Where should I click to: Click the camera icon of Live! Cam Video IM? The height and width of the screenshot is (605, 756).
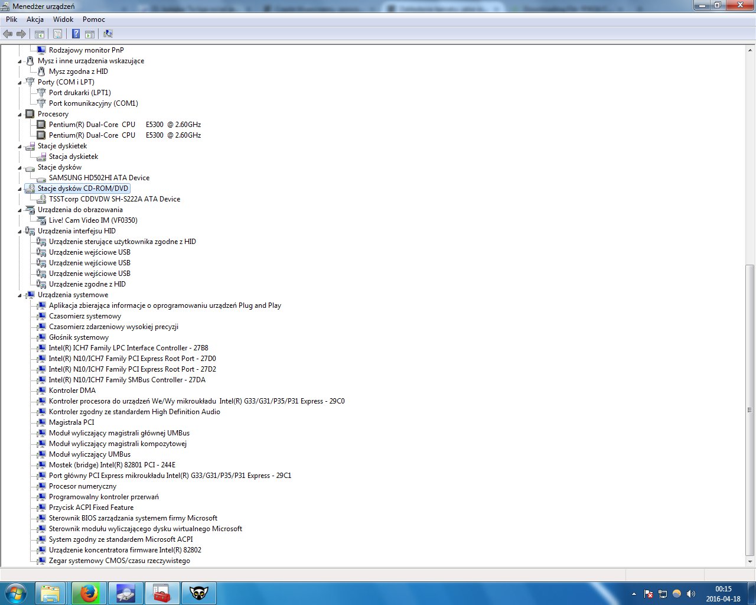click(41, 220)
